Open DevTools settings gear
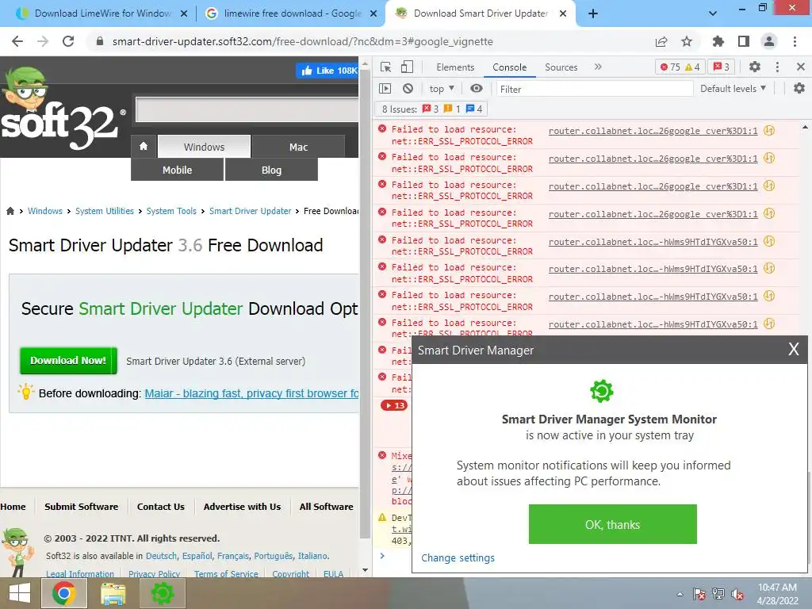812x609 pixels. (x=755, y=67)
